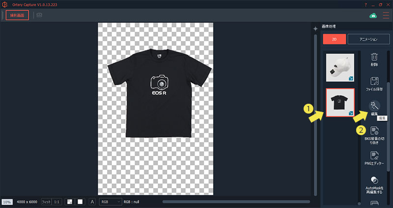
Task: Click the sparkle icon beside the canvas
Action: click(316, 29)
